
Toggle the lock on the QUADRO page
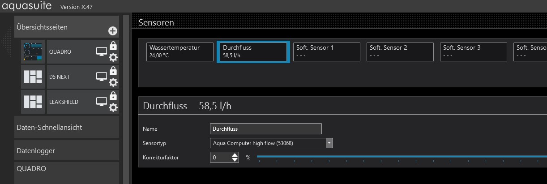coord(113,46)
